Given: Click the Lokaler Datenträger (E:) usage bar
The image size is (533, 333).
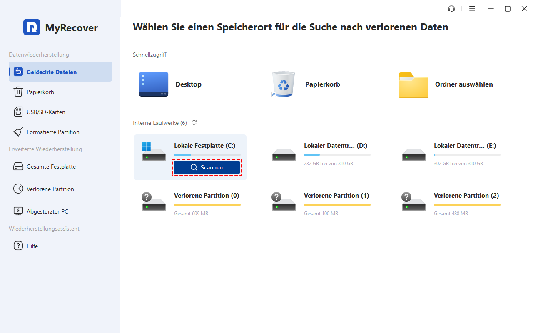Looking at the screenshot, I should 467,155.
